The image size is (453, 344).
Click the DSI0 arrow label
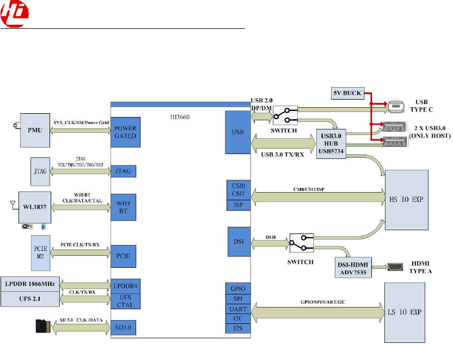[271, 237]
